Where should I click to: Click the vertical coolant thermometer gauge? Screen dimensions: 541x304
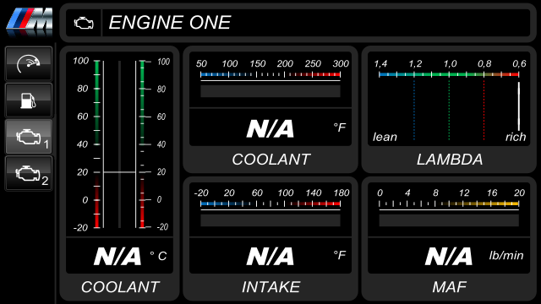[119, 144]
